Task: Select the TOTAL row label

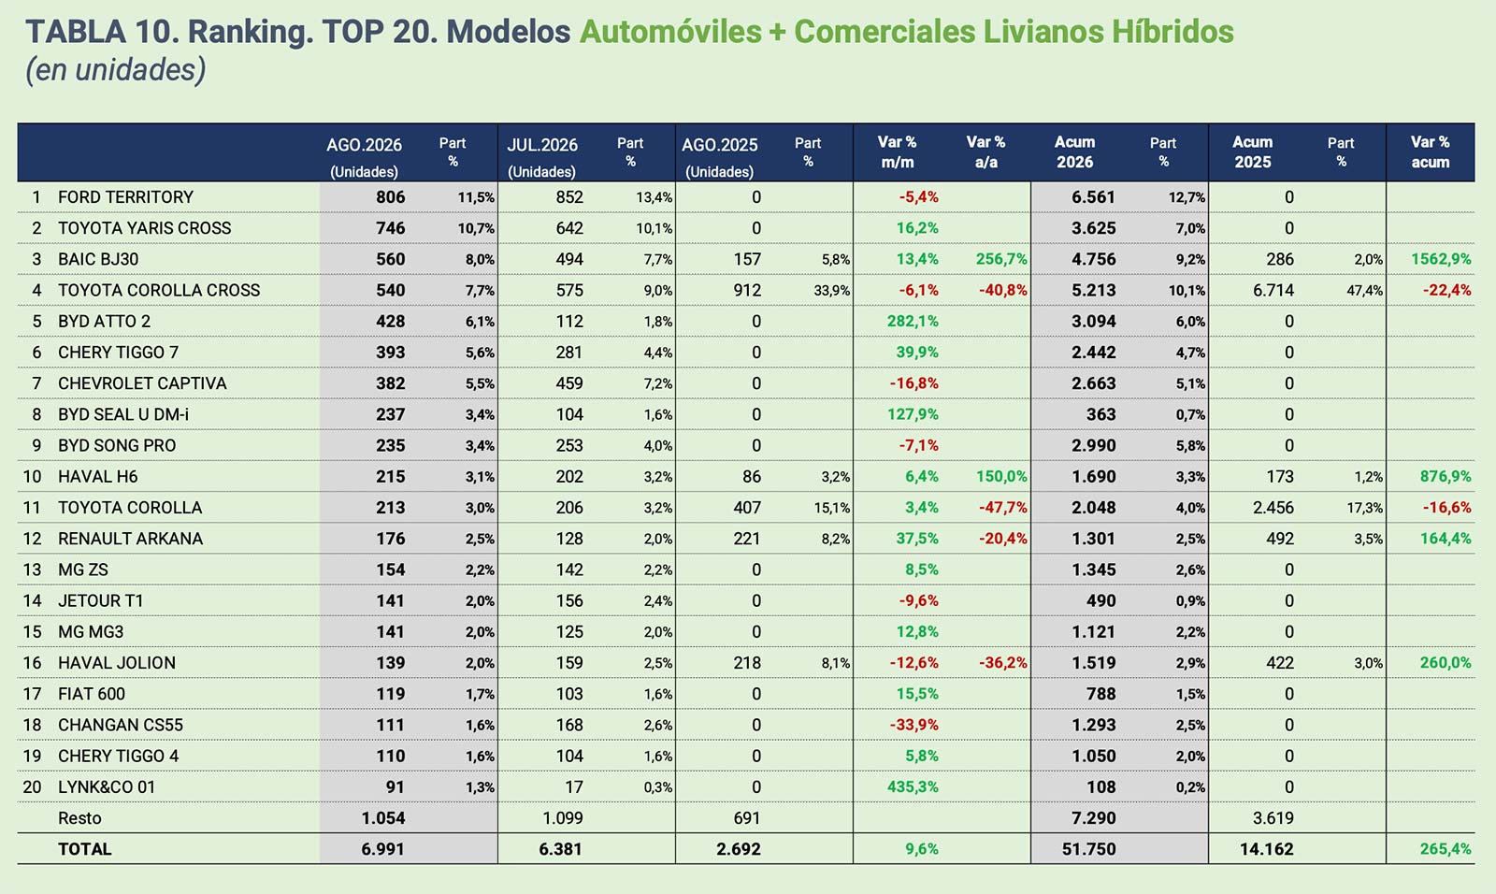Action: click(85, 849)
